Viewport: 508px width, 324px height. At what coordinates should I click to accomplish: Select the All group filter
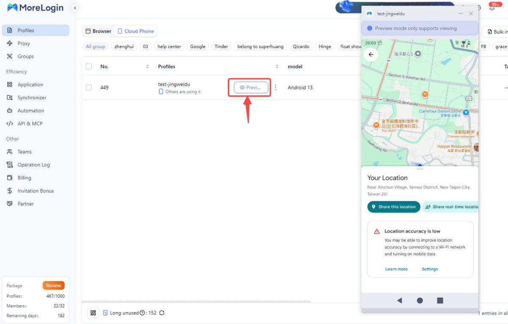pos(95,47)
